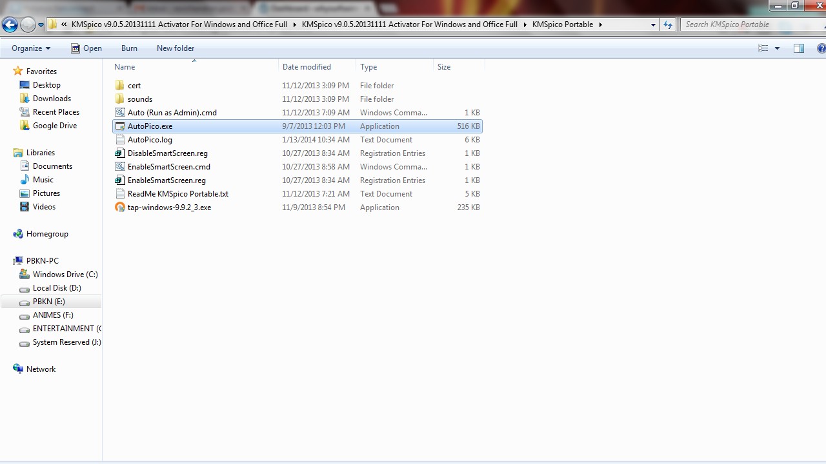The height and width of the screenshot is (464, 826).
Task: Click the Back navigation arrow button
Action: (x=10, y=25)
